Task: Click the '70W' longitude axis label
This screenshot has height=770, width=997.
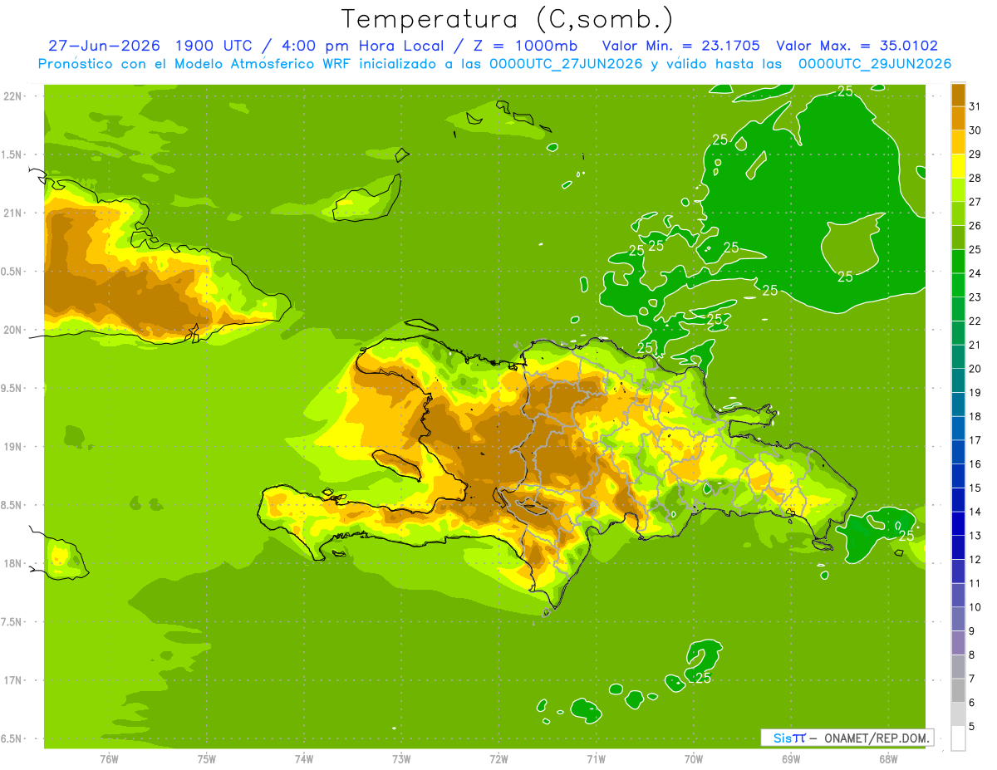Action: pos(694,759)
